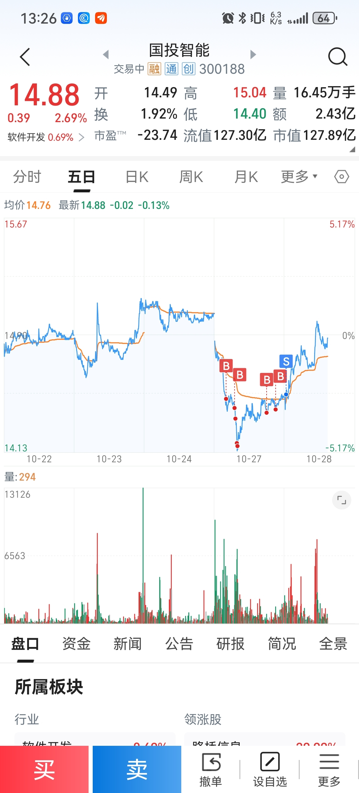Tap the blue S sell marker on chart
Image resolution: width=359 pixels, height=793 pixels.
(x=286, y=361)
